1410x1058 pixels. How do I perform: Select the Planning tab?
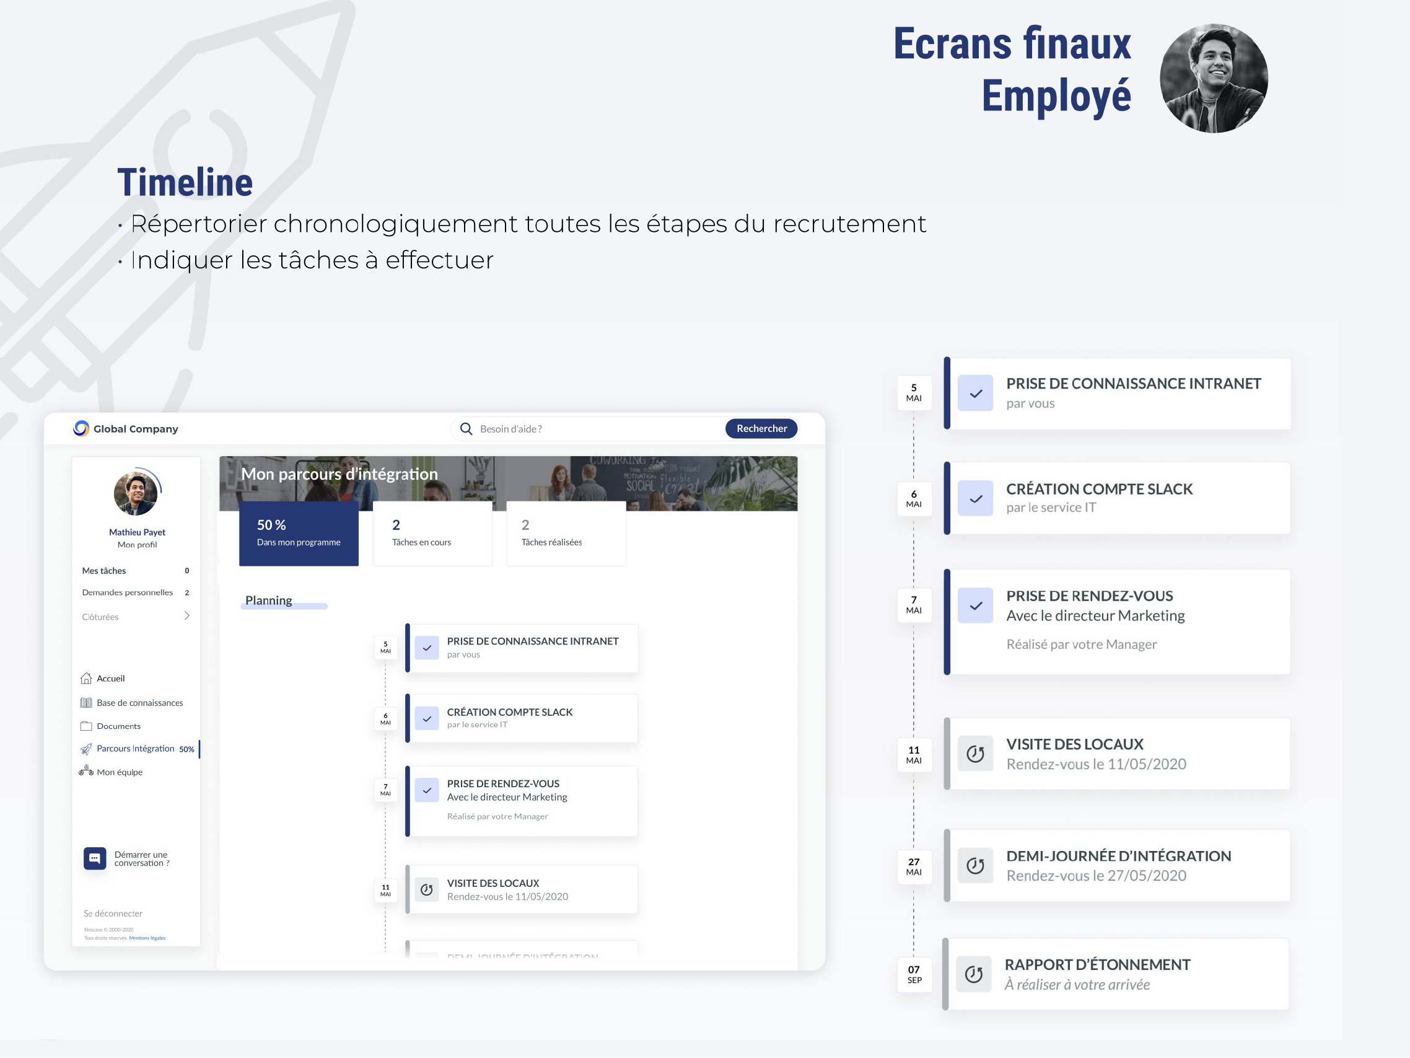(268, 601)
